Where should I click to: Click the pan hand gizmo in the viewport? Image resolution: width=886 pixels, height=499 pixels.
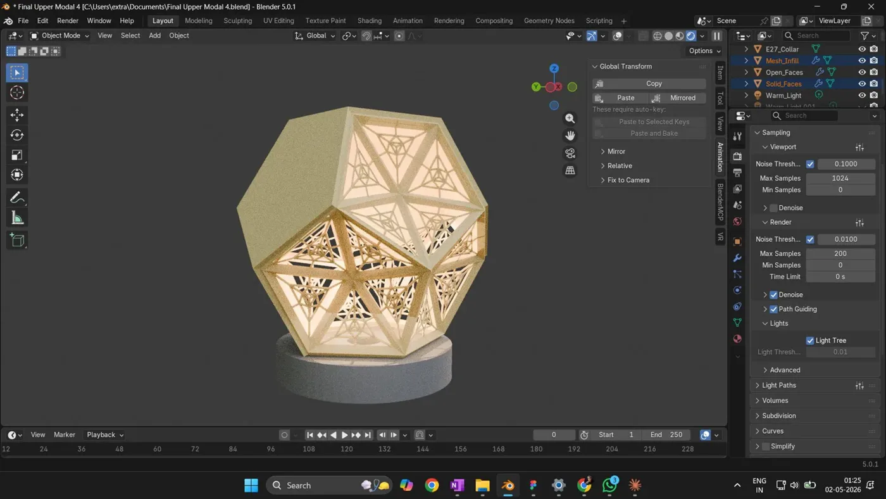pyautogui.click(x=570, y=136)
